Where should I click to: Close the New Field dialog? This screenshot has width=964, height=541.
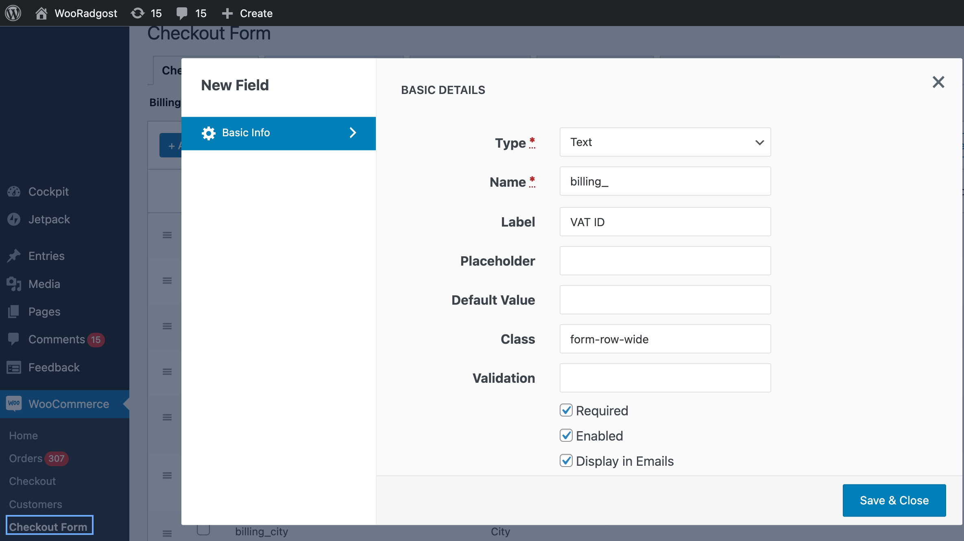pyautogui.click(x=938, y=82)
